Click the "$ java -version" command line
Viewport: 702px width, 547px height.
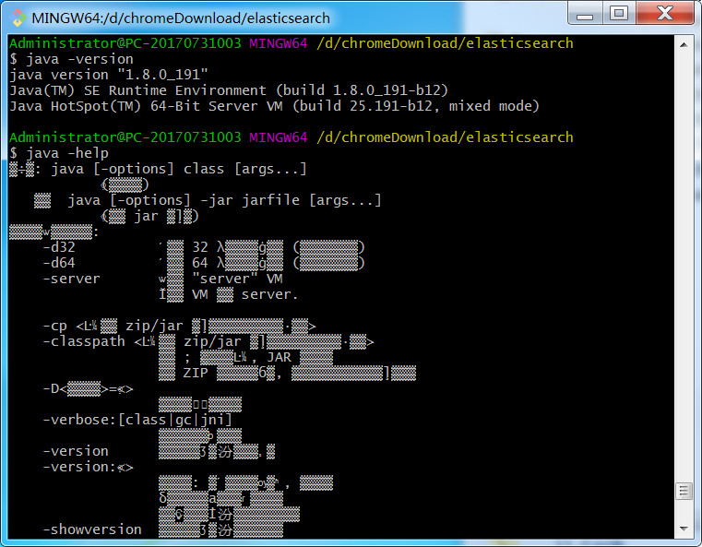pos(71,59)
